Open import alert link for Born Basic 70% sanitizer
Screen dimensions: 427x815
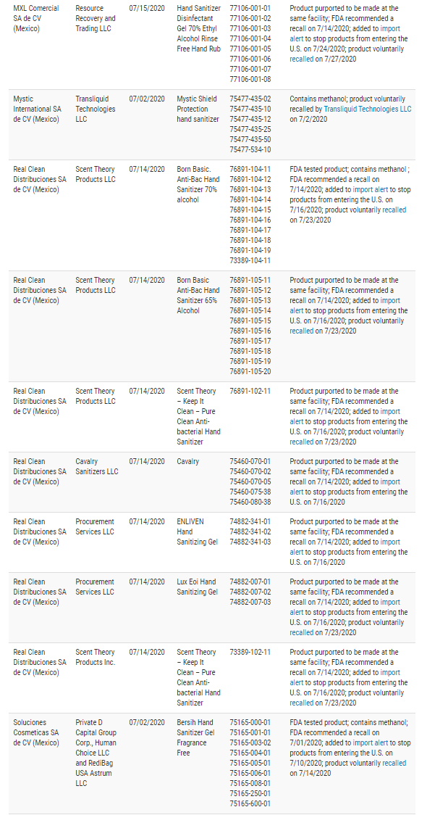pos(371,189)
